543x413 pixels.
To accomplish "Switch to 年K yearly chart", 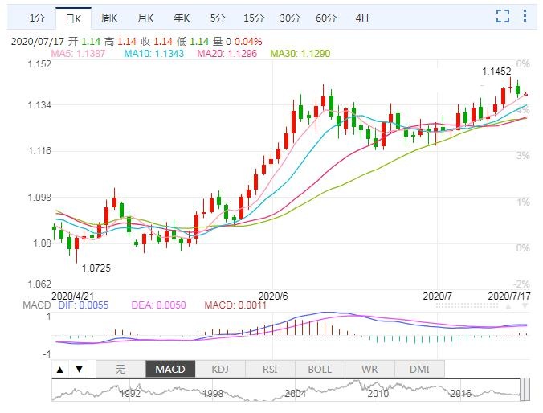I will [x=181, y=17].
